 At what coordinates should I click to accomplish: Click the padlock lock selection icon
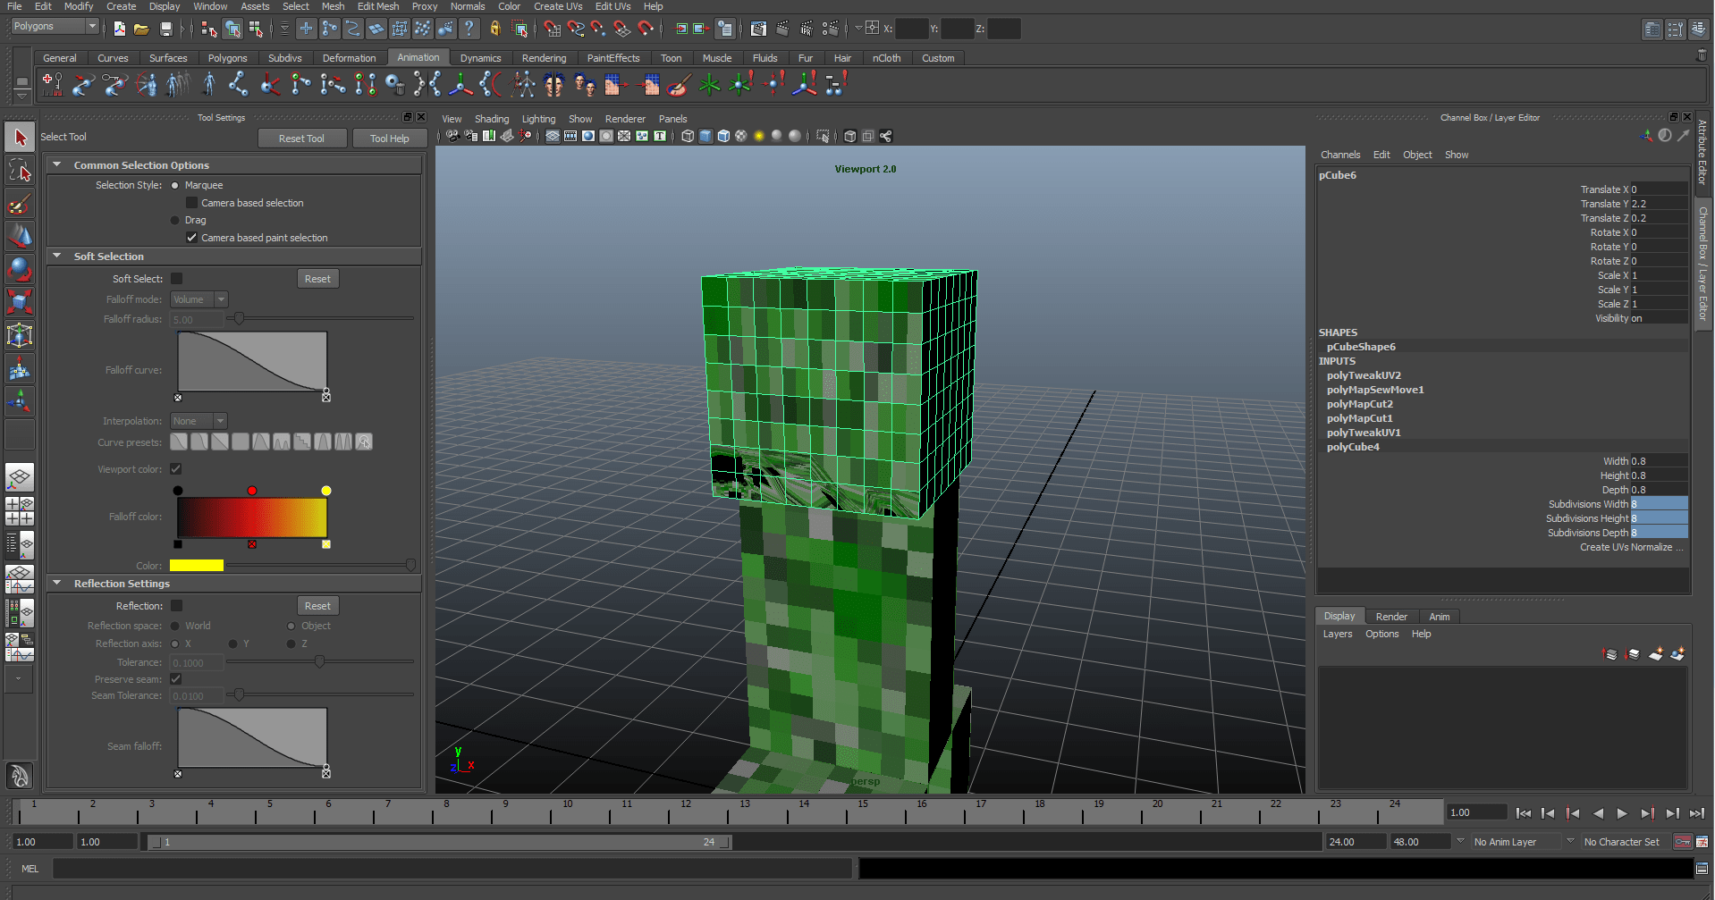pos(495,29)
